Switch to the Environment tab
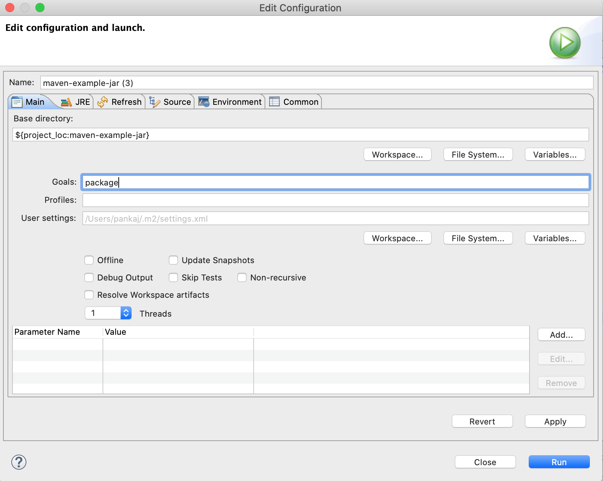603x481 pixels. point(236,101)
